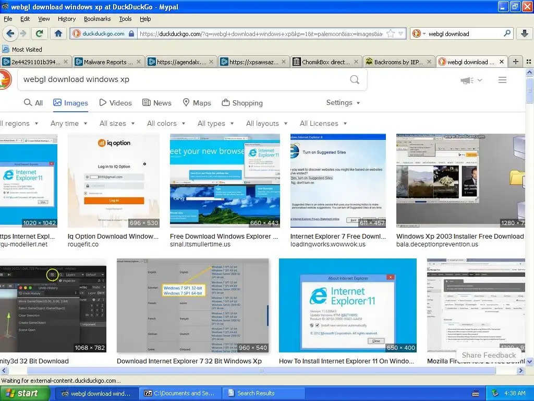Open the Help menu
The image size is (534, 401).
pos(145,19)
